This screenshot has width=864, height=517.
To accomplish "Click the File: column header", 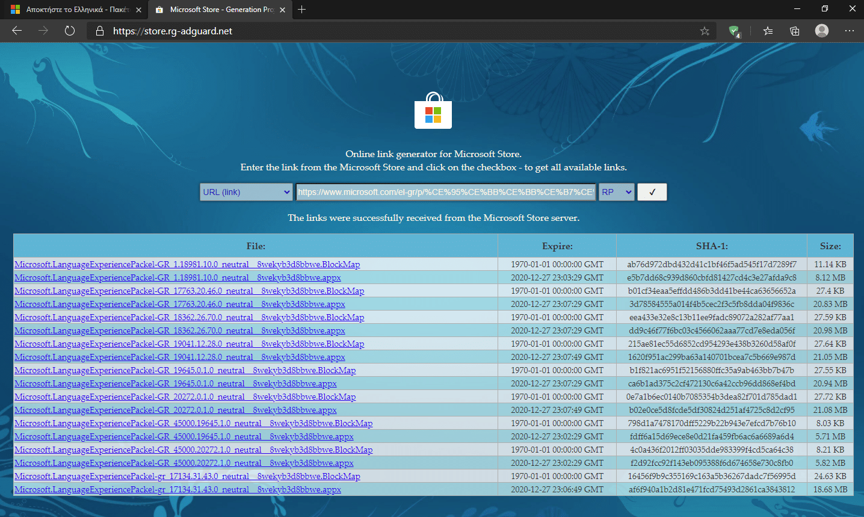I will tap(256, 246).
